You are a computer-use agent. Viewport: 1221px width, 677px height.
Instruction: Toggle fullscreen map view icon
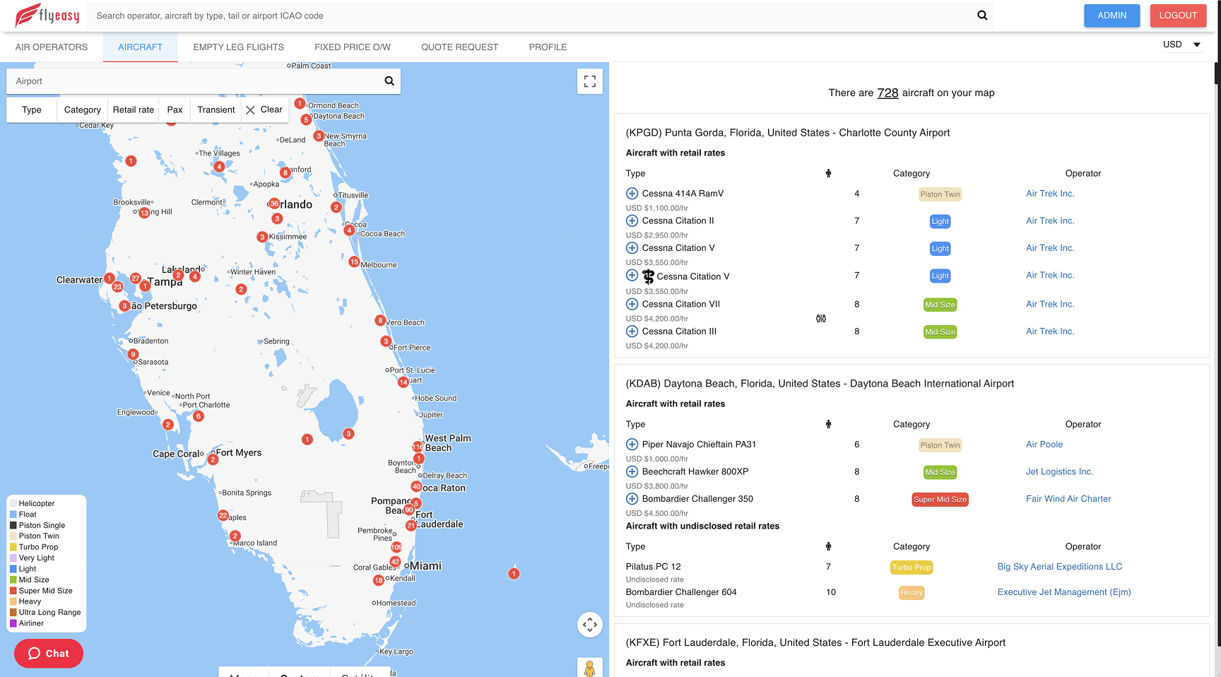point(590,81)
